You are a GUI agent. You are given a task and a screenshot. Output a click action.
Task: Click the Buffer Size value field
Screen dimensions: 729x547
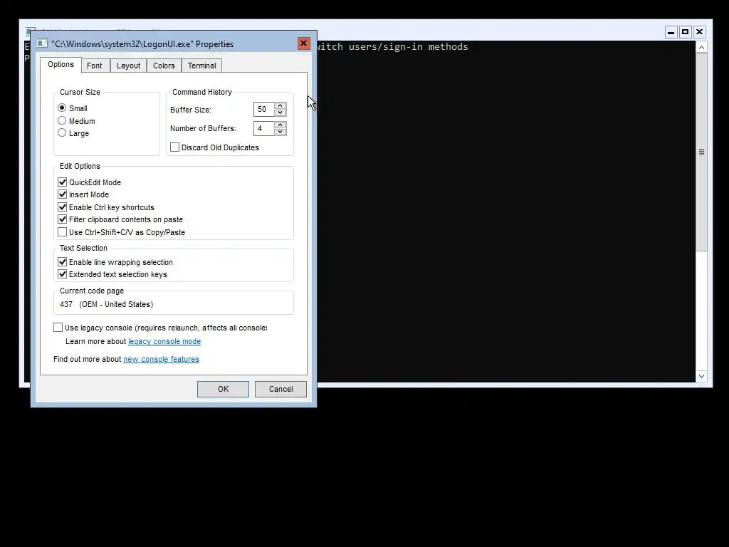point(264,109)
